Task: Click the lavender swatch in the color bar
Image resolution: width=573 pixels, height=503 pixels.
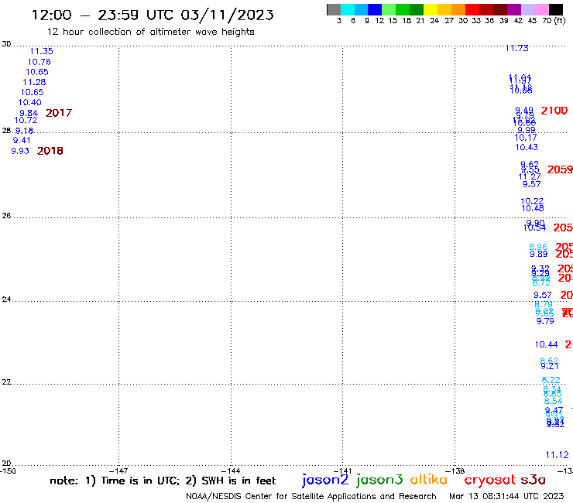Action: pos(527,9)
